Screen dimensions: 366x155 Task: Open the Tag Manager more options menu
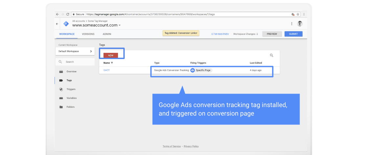click(291, 24)
